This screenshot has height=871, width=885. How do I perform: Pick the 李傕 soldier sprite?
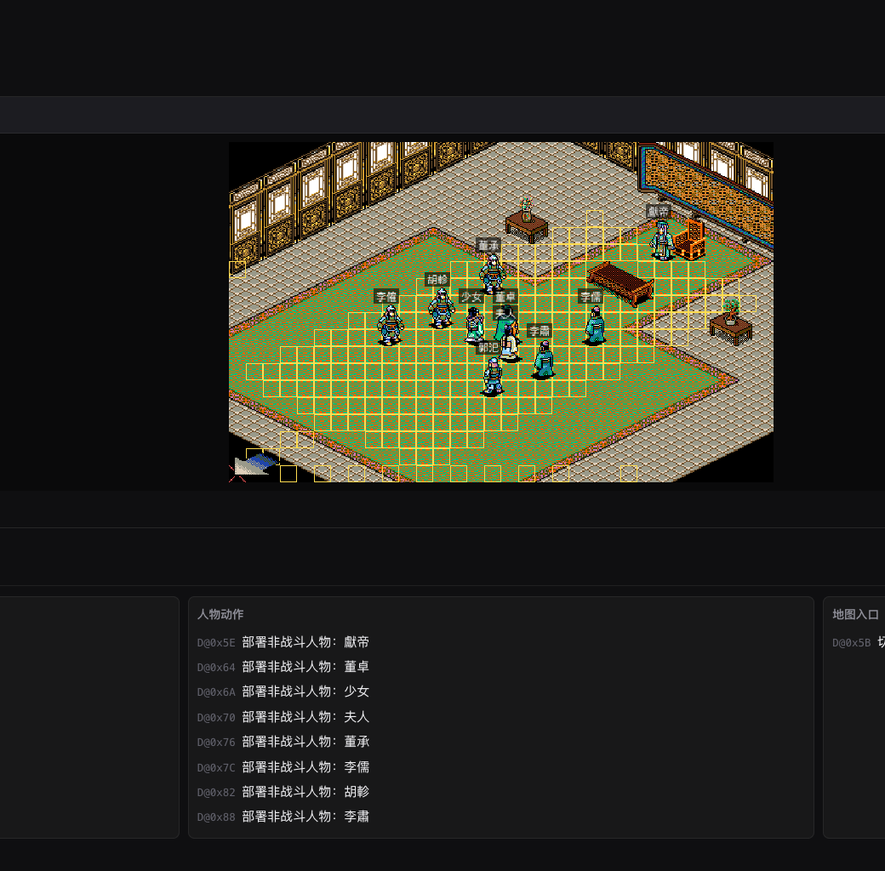coord(391,325)
